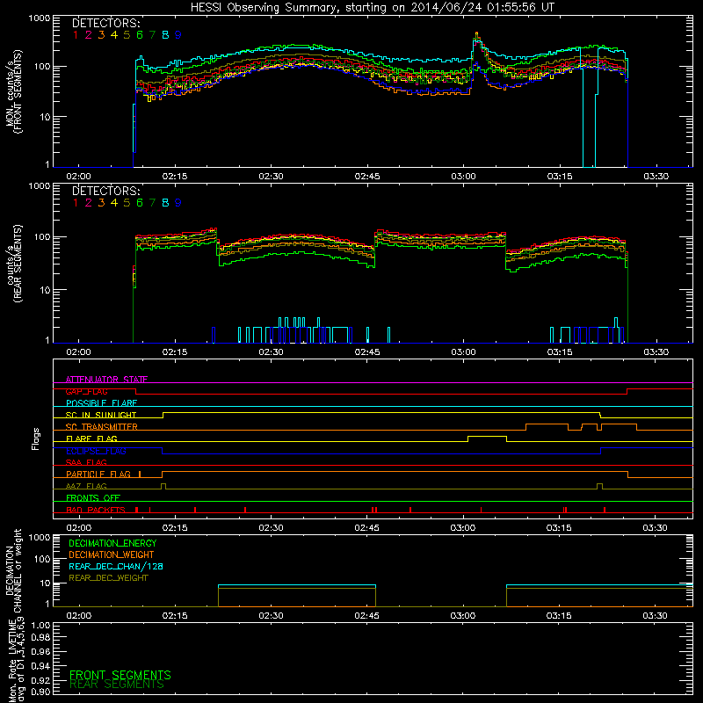The width and height of the screenshot is (703, 703).
Task: Select the SC_IN_SUNLIGHT flag label
Action: pyautogui.click(x=101, y=415)
